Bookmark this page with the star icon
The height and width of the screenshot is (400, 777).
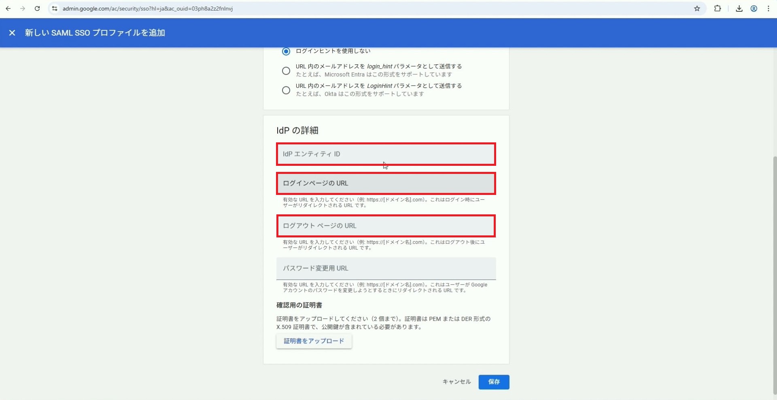(x=697, y=8)
